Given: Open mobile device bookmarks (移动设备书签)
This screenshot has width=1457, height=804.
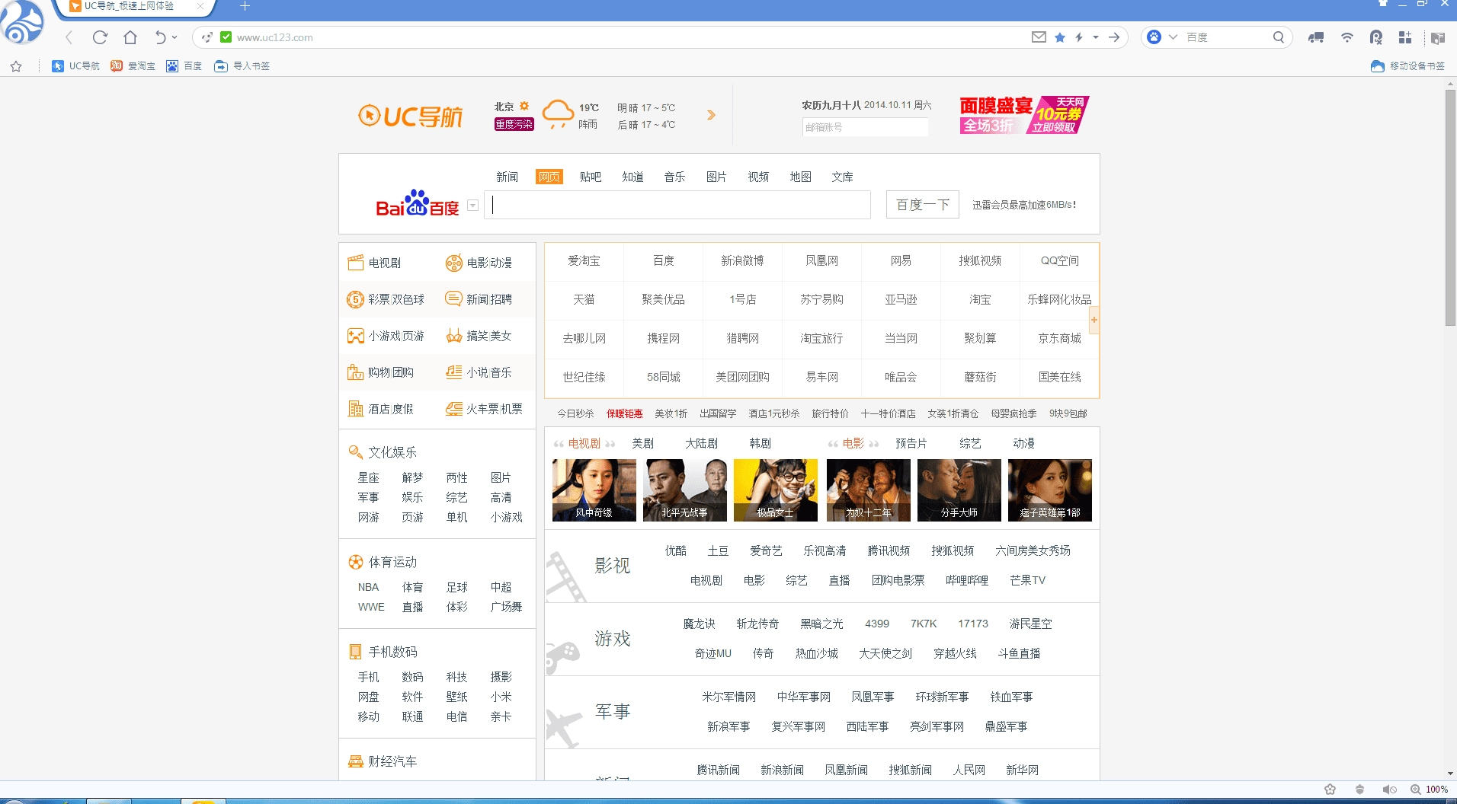Looking at the screenshot, I should point(1407,66).
